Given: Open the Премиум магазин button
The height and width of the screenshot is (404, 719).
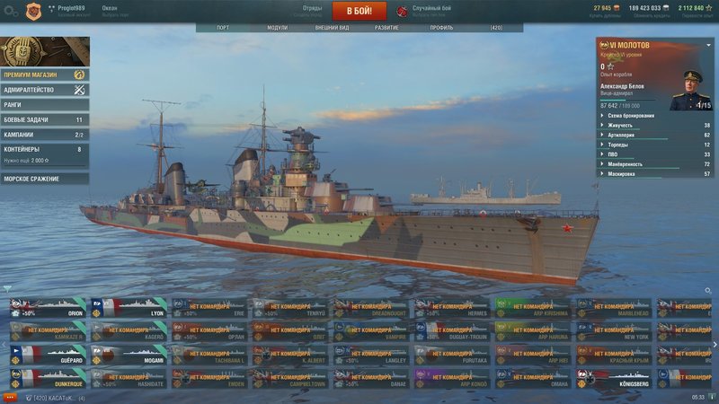Looking at the screenshot, I should 45,75.
